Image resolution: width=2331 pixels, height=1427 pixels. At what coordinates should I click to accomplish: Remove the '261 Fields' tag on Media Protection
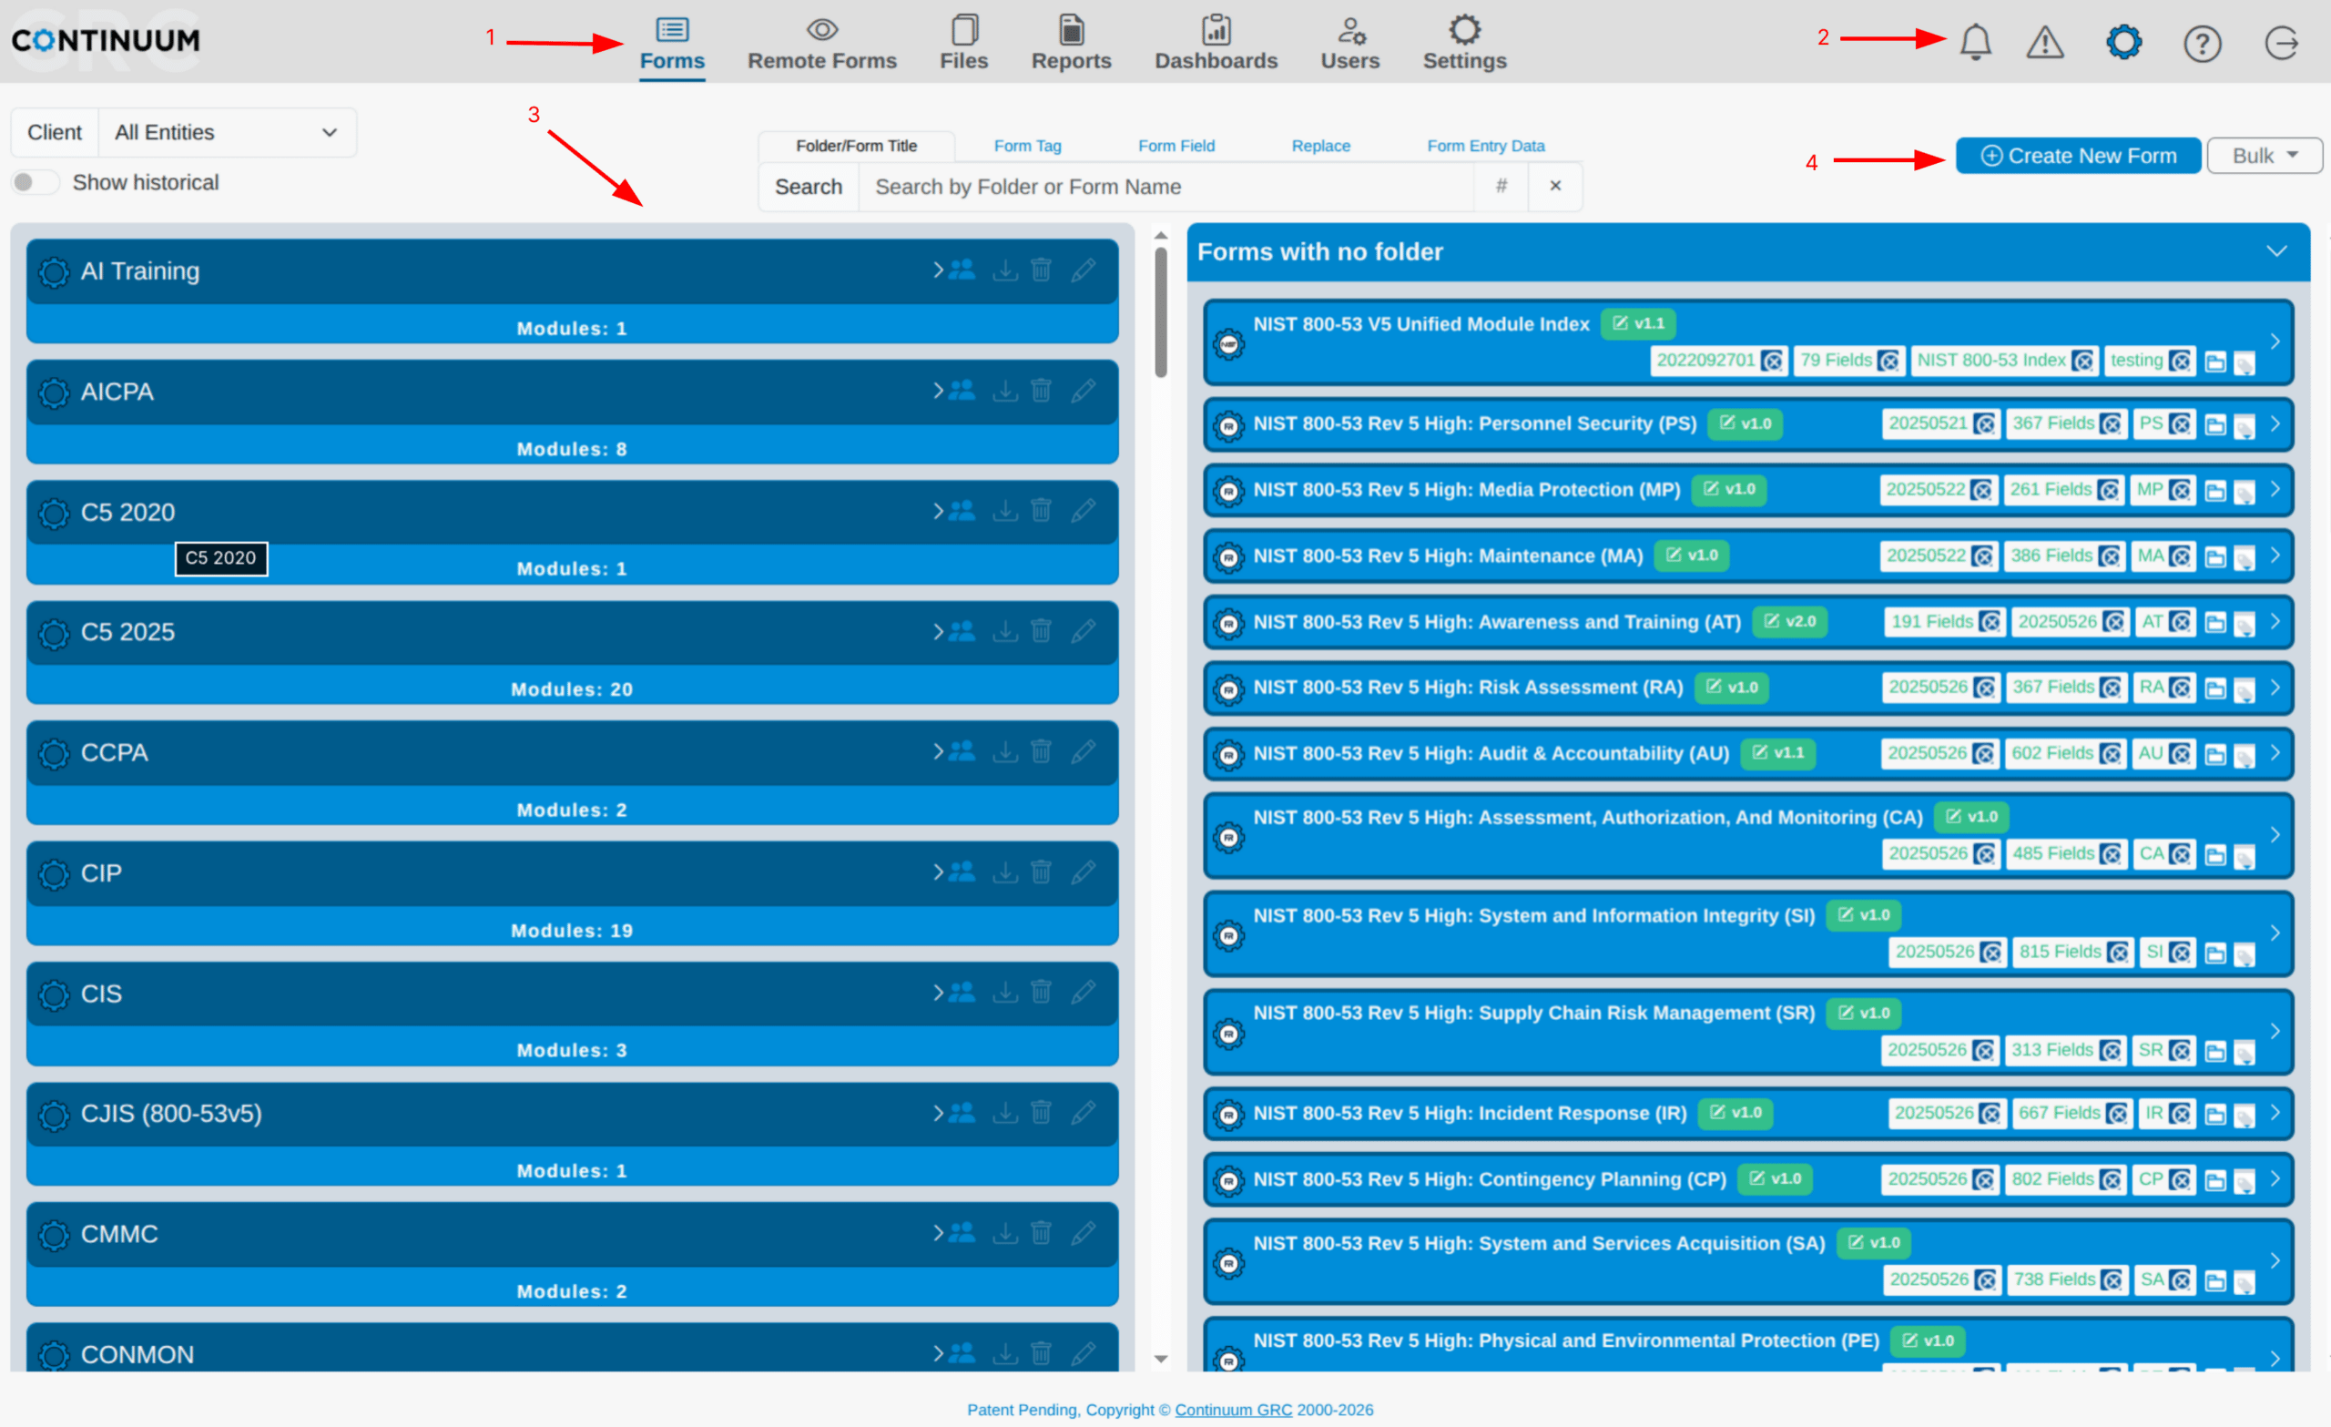click(2109, 489)
